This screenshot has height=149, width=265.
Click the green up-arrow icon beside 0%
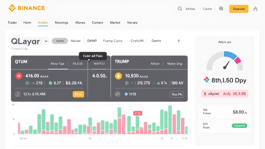click(x=158, y=83)
